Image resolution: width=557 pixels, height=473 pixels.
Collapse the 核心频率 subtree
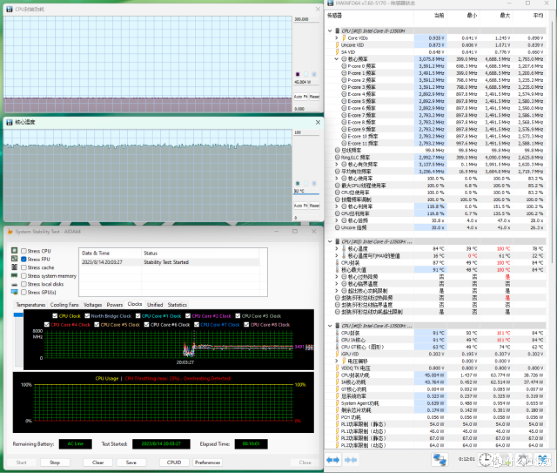tap(336, 59)
